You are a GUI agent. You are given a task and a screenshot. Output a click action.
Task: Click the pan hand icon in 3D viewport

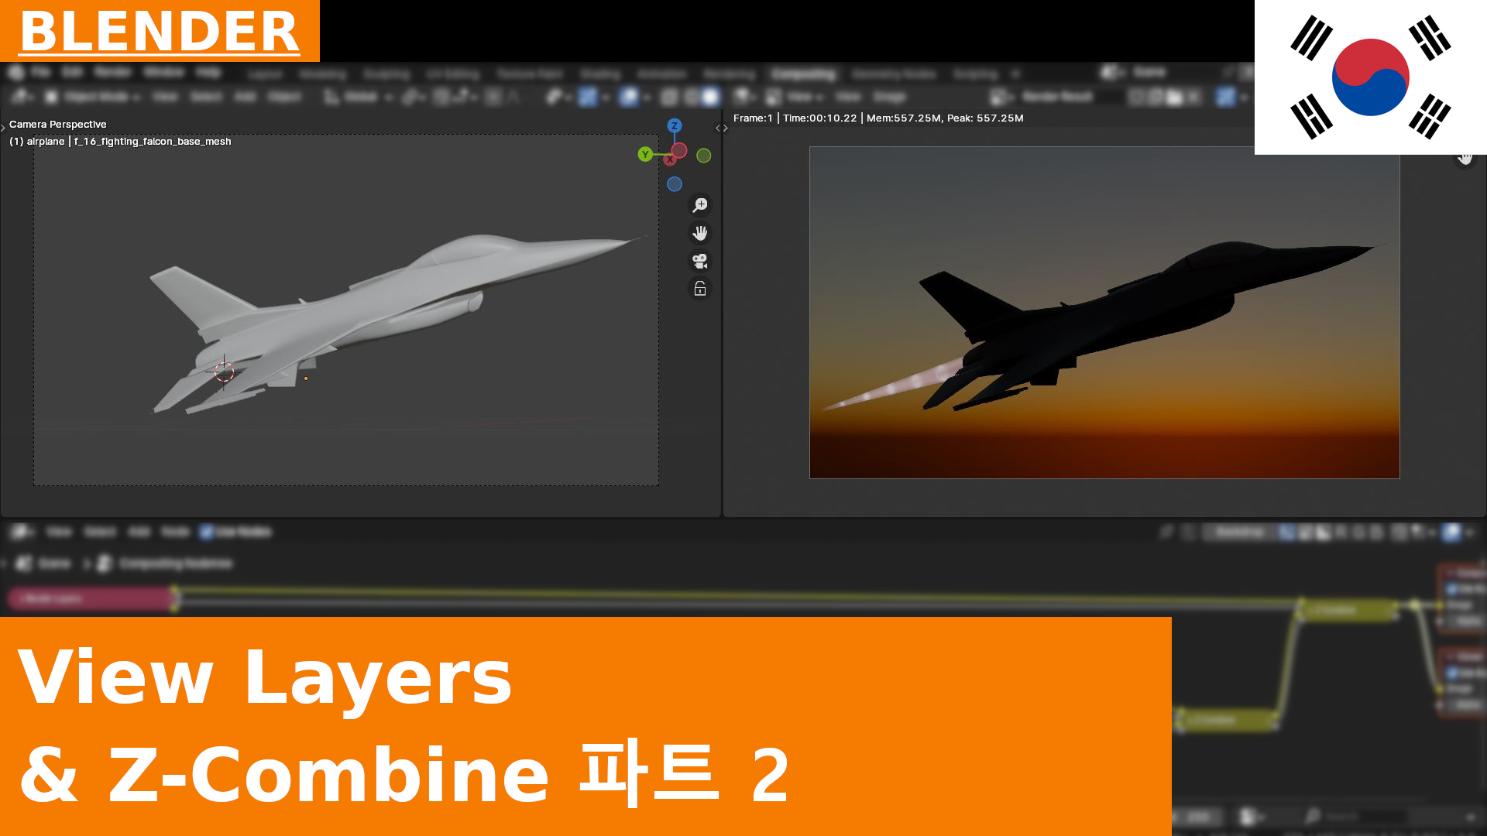click(700, 232)
